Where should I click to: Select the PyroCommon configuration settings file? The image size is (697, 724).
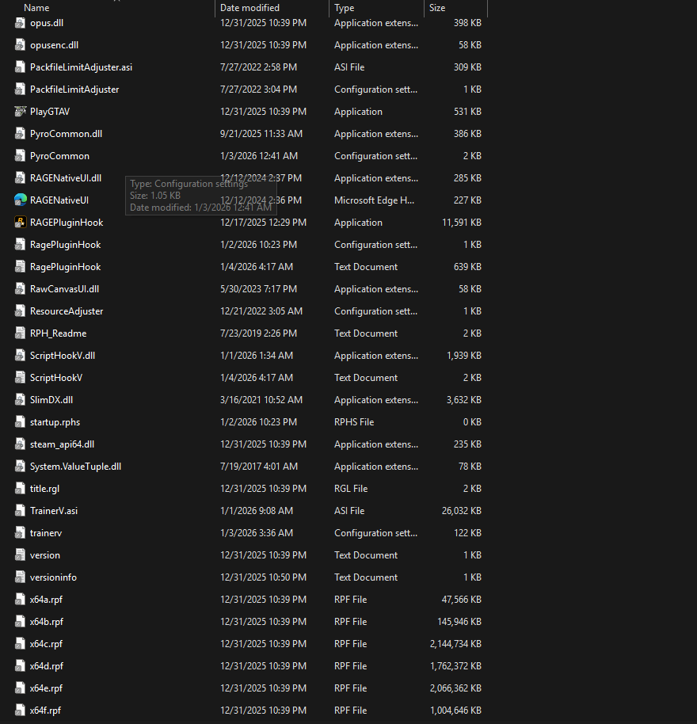point(59,155)
